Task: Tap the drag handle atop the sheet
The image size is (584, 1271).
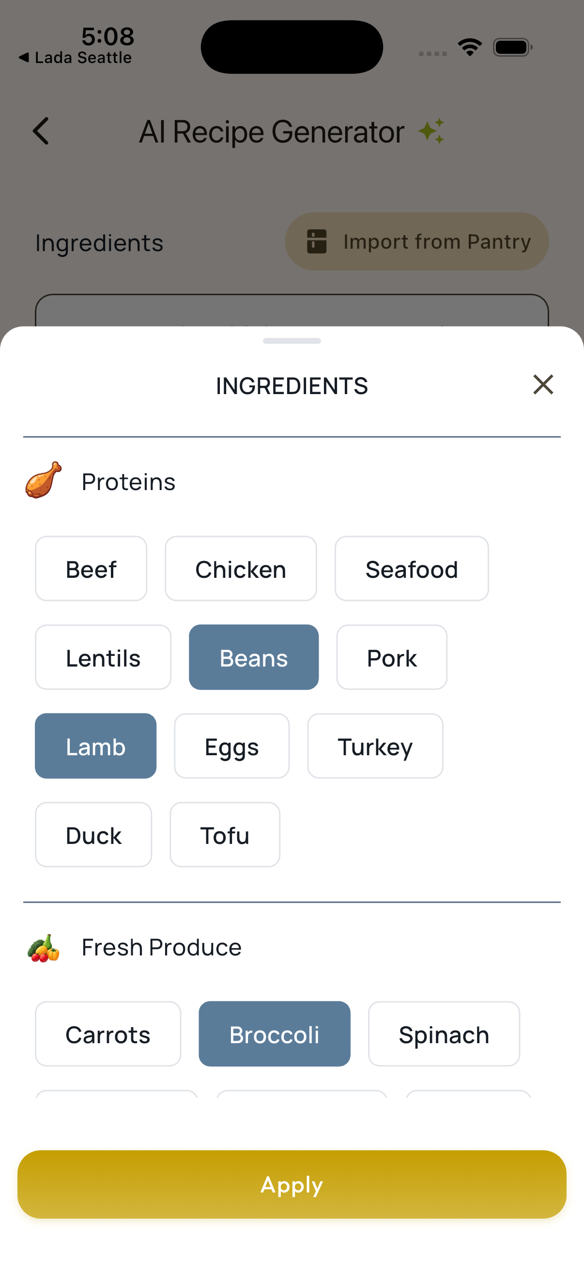Action: (292, 340)
